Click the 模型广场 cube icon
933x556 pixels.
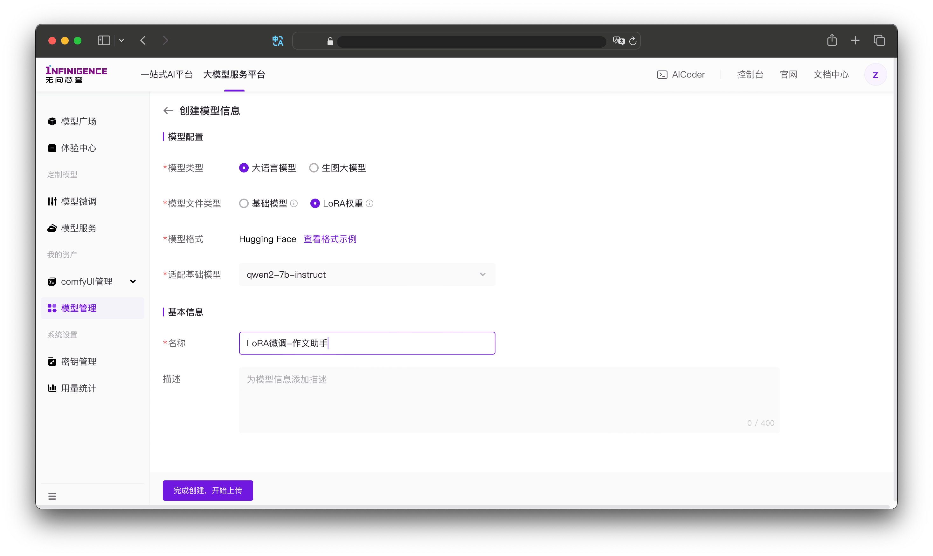(52, 121)
